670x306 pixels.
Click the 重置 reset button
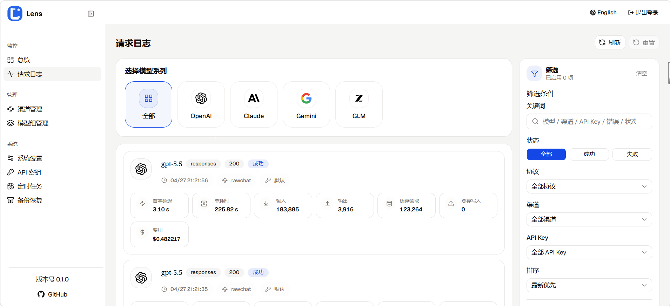click(644, 42)
